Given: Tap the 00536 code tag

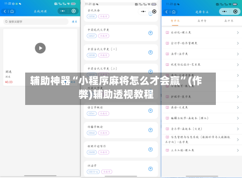Looking at the screenshot, I should [91, 16].
